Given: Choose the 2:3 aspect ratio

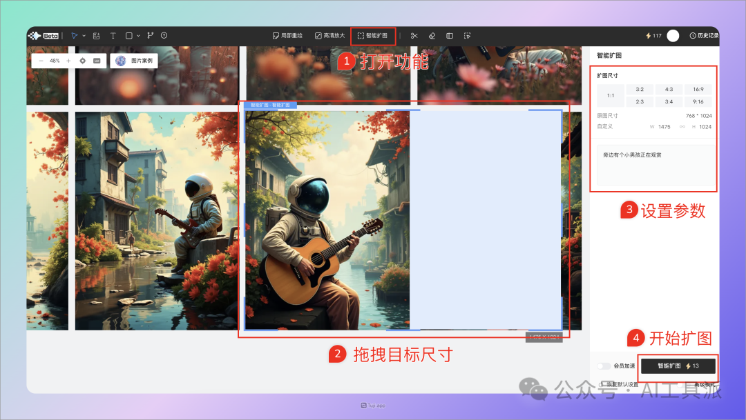Looking at the screenshot, I should pyautogui.click(x=640, y=101).
